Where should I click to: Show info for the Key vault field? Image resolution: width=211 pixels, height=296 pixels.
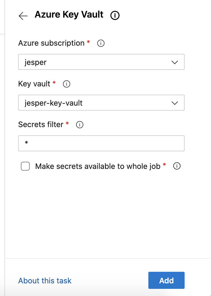66,84
